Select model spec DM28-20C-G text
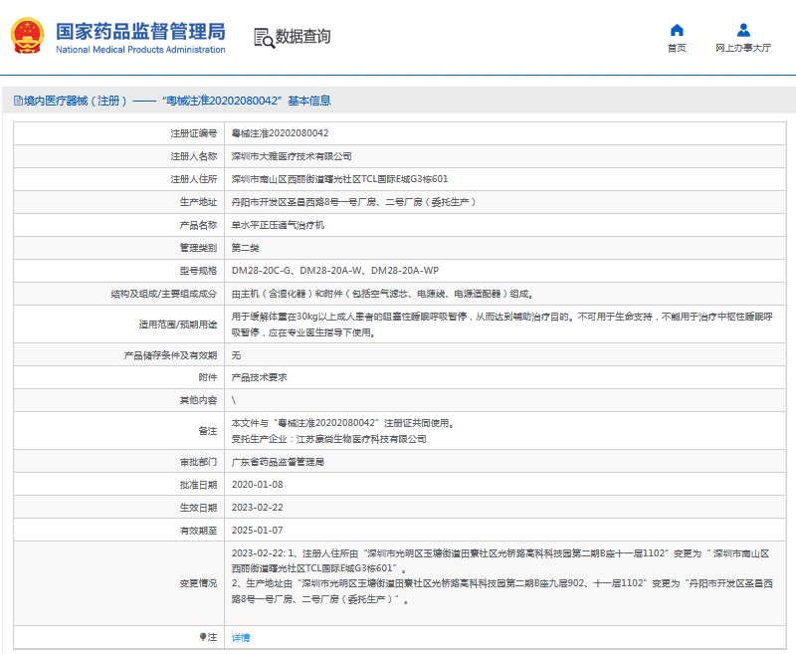796x654 pixels. [335, 271]
